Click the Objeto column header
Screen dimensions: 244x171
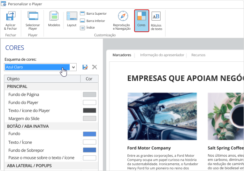coord(42,79)
